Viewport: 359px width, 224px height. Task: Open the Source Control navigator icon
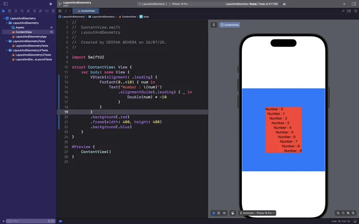click(10, 11)
